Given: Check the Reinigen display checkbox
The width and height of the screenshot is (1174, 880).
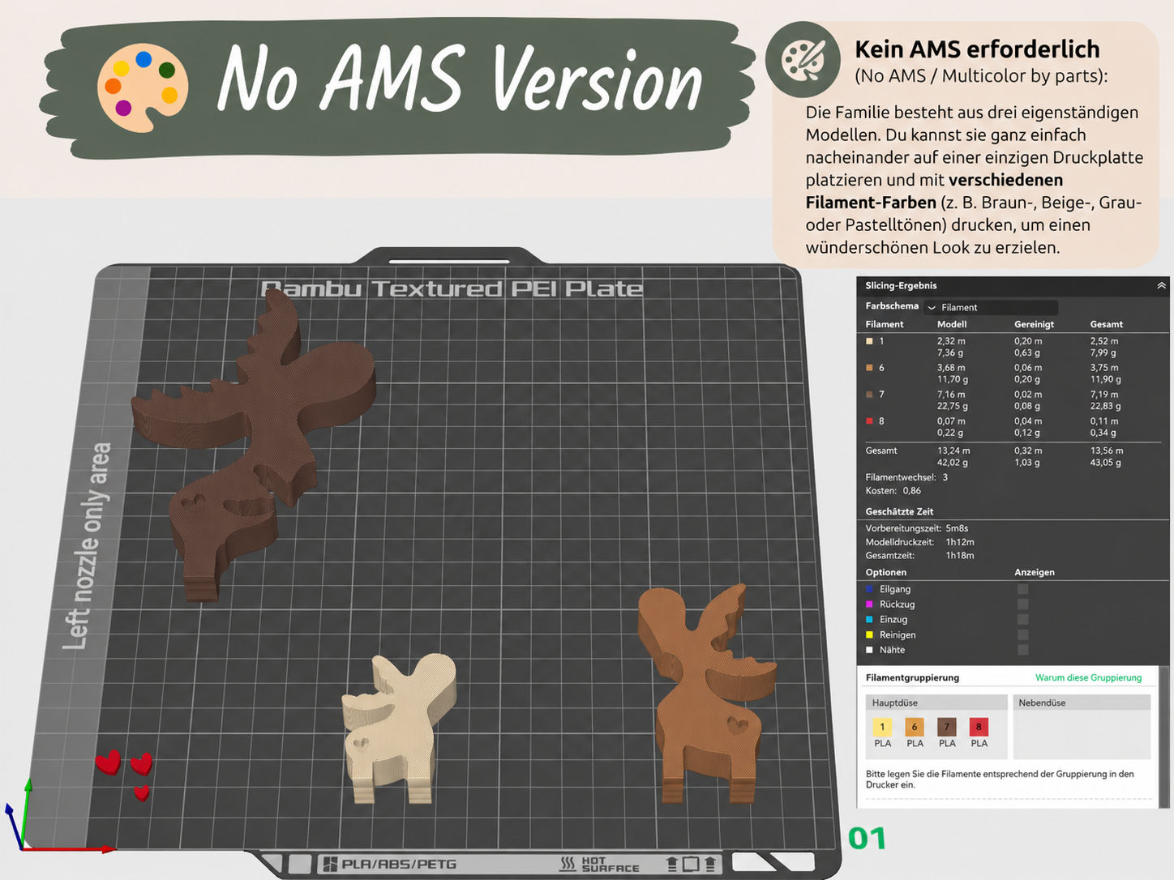Looking at the screenshot, I should point(1023,634).
